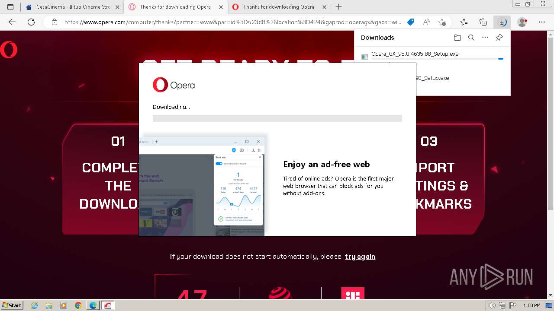The width and height of the screenshot is (554, 311).
Task: Toggle the Downloads toolbar button
Action: click(502, 22)
